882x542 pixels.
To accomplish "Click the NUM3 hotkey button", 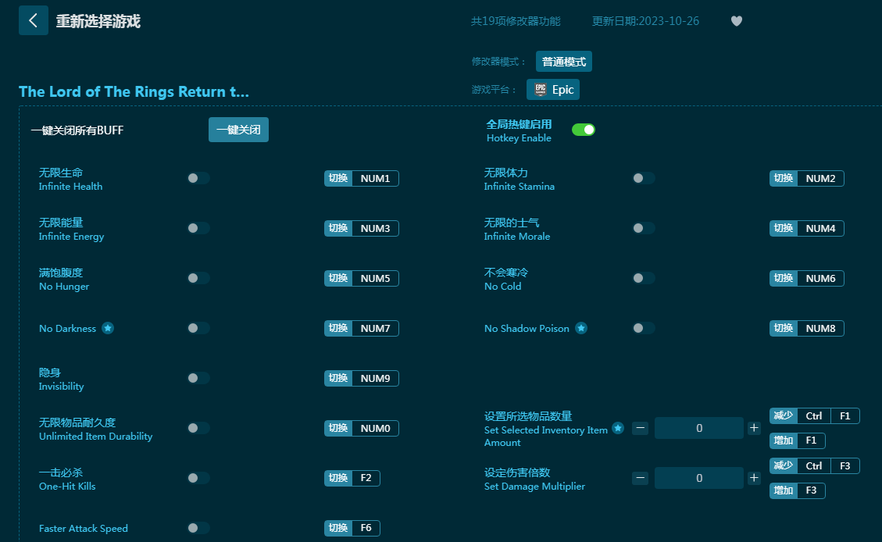I will [x=361, y=228].
